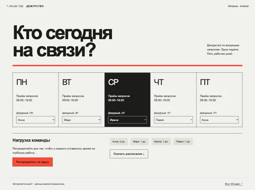The image size is (255, 190).
Task: Click the Дежурный, СР label
Action: (x=117, y=113)
